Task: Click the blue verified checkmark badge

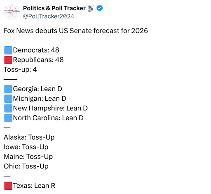Action: click(100, 8)
